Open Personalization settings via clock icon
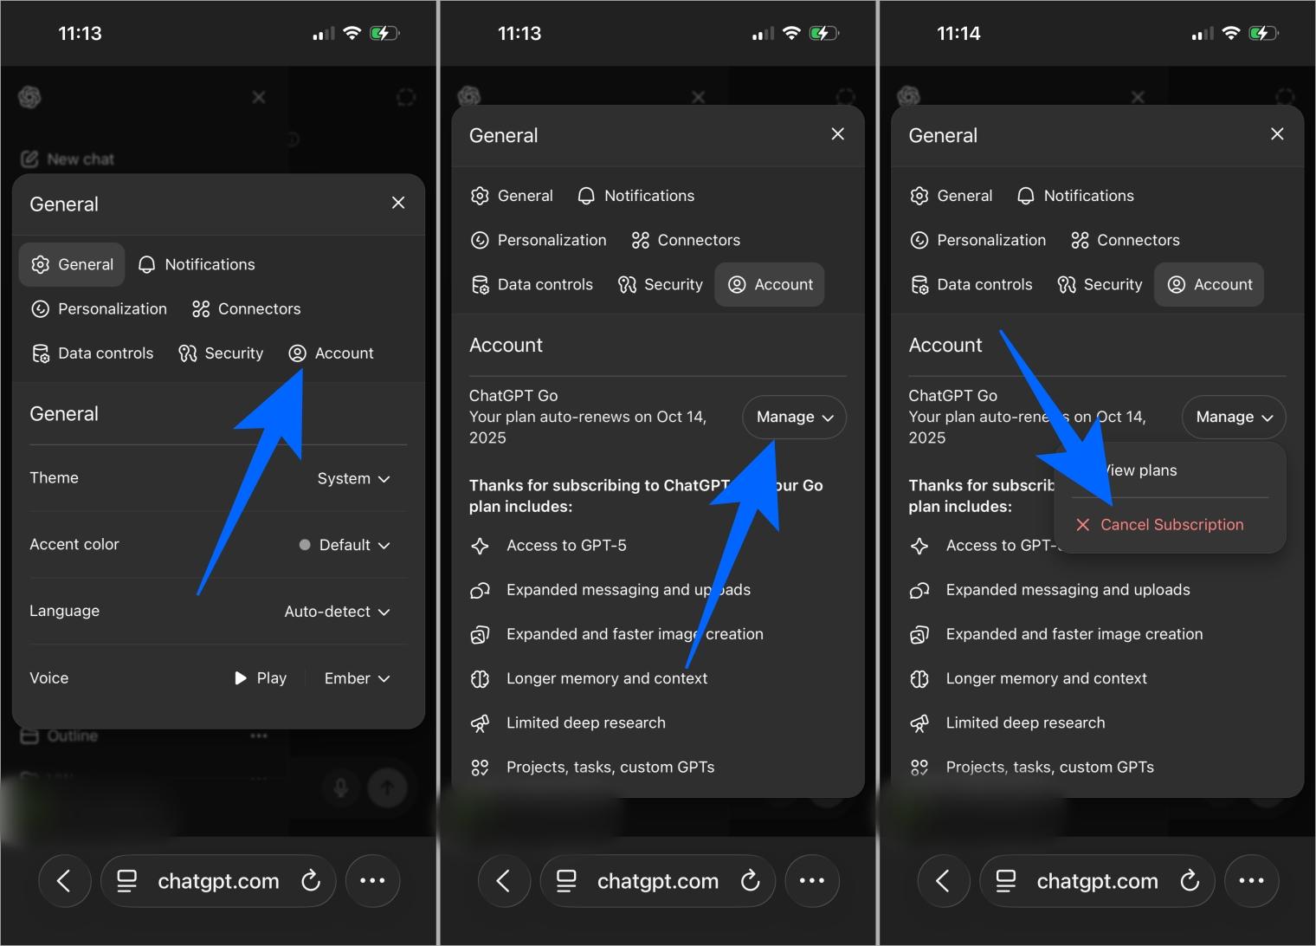 click(40, 308)
